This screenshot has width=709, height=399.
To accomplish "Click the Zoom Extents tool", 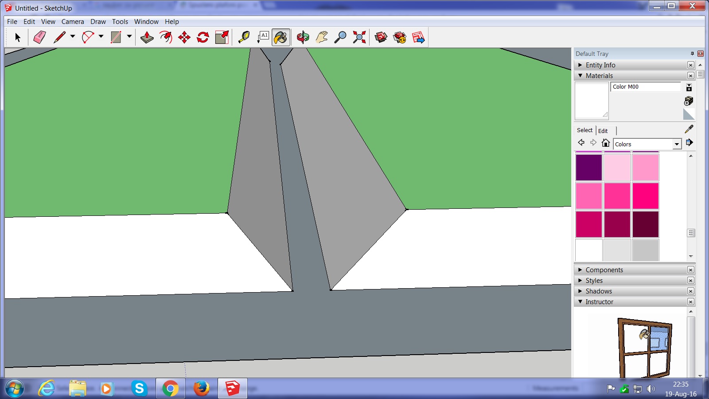I will pos(359,37).
